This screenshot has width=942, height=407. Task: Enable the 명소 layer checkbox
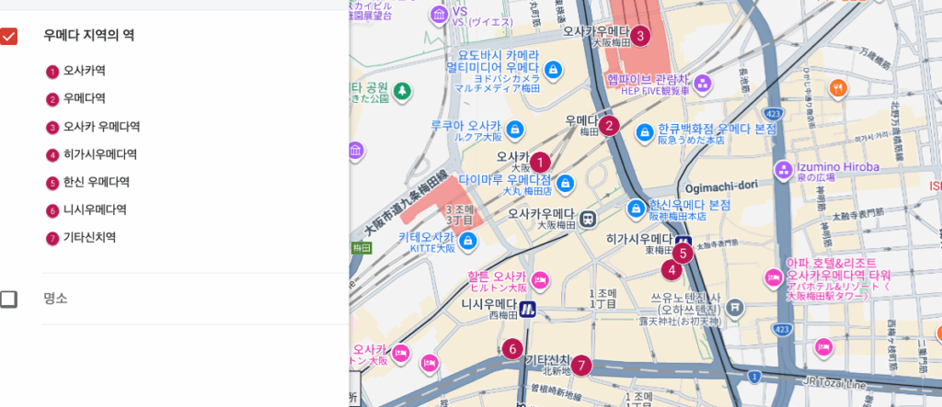pyautogui.click(x=8, y=299)
